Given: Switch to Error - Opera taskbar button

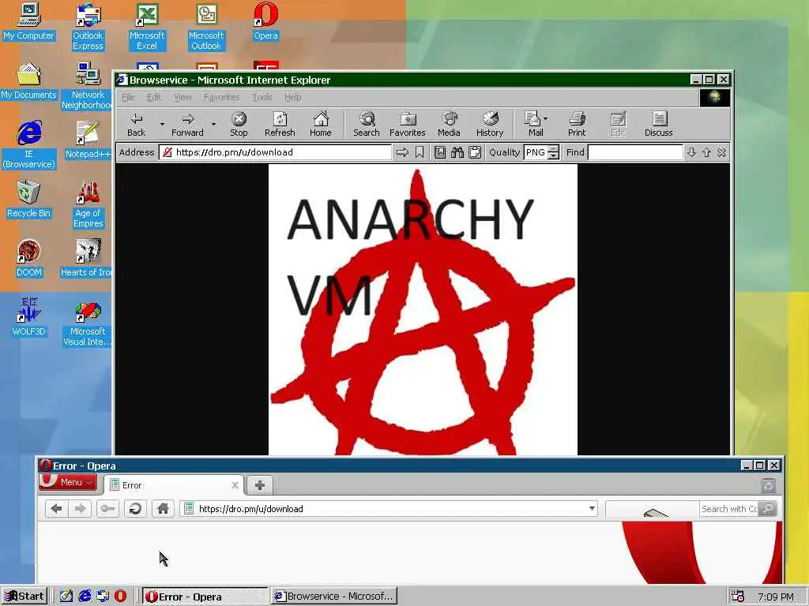Looking at the screenshot, I should [205, 597].
